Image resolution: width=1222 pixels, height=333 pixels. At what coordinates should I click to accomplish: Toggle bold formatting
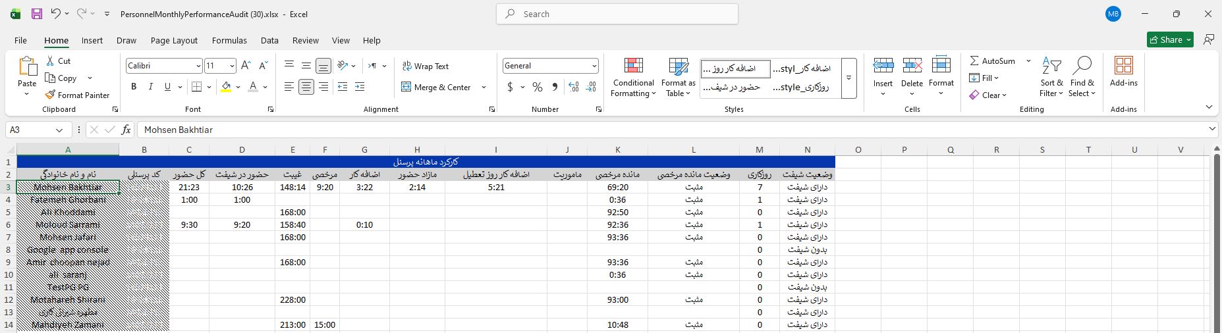coord(134,86)
